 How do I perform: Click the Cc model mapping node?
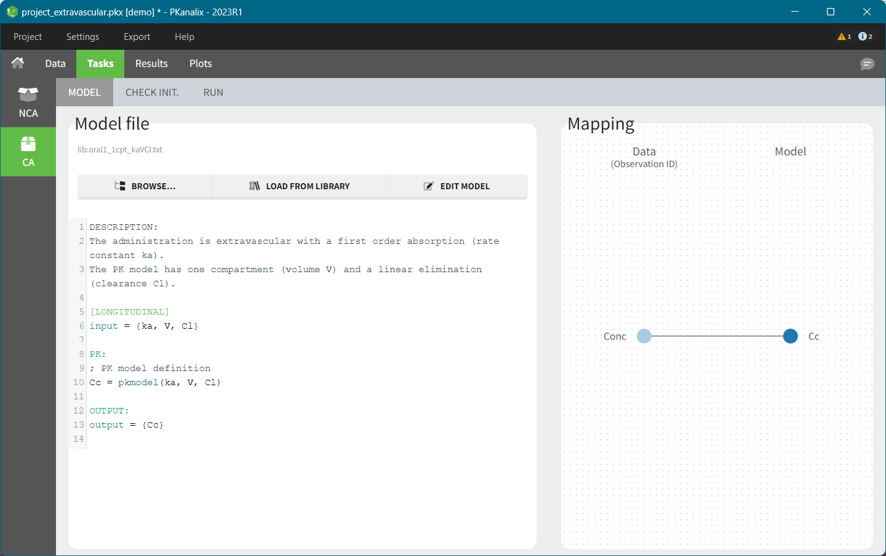[x=791, y=336]
